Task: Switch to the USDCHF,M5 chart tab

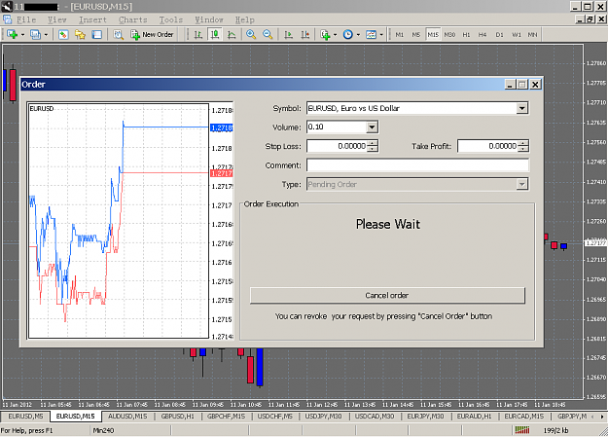Action: (275, 417)
